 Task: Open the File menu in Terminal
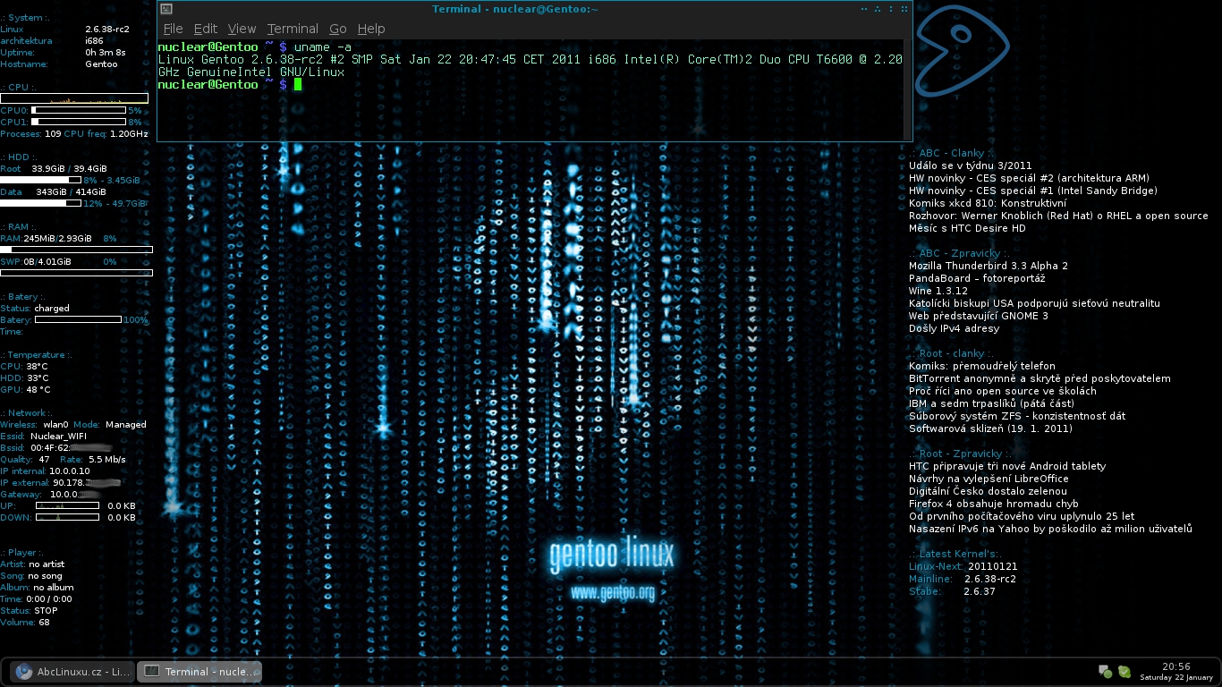coord(173,29)
